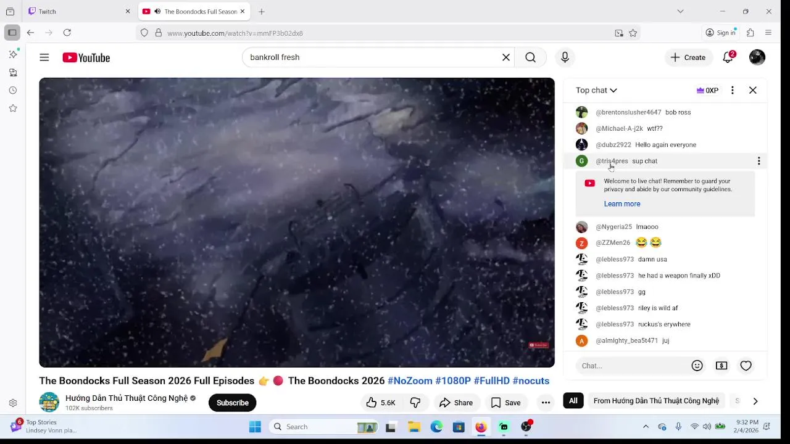The height and width of the screenshot is (444, 790).
Task: Like the Boondocks video
Action: tap(380, 403)
